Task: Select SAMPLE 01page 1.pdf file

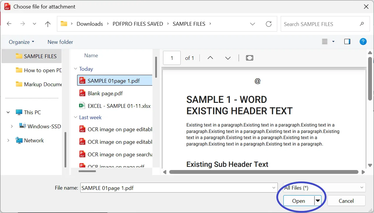Action: coord(115,81)
